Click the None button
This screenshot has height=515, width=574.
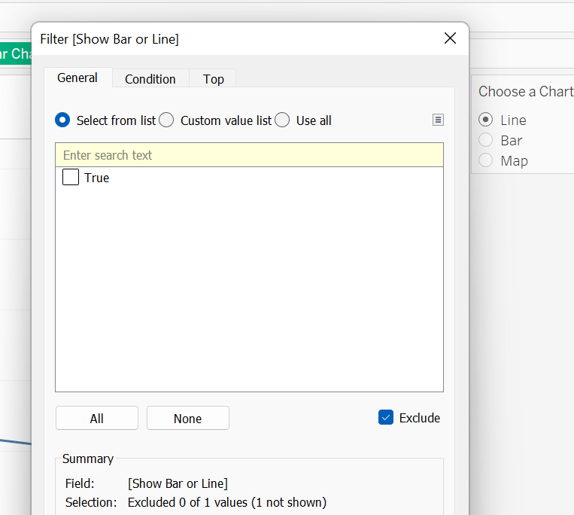click(x=187, y=419)
